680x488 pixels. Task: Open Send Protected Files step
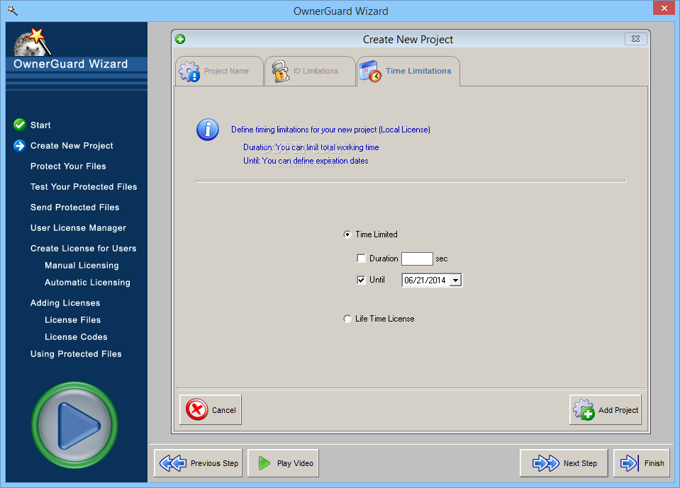[x=74, y=208]
